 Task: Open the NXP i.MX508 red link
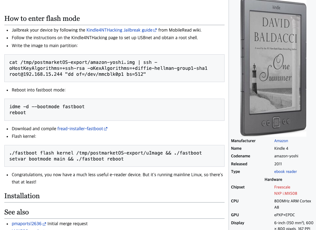[286, 193]
